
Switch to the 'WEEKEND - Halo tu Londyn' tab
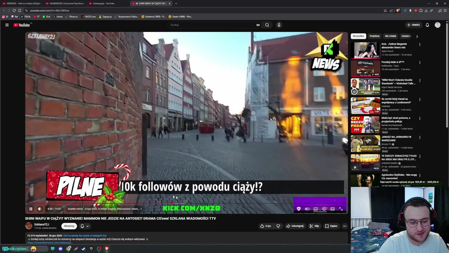point(22,4)
